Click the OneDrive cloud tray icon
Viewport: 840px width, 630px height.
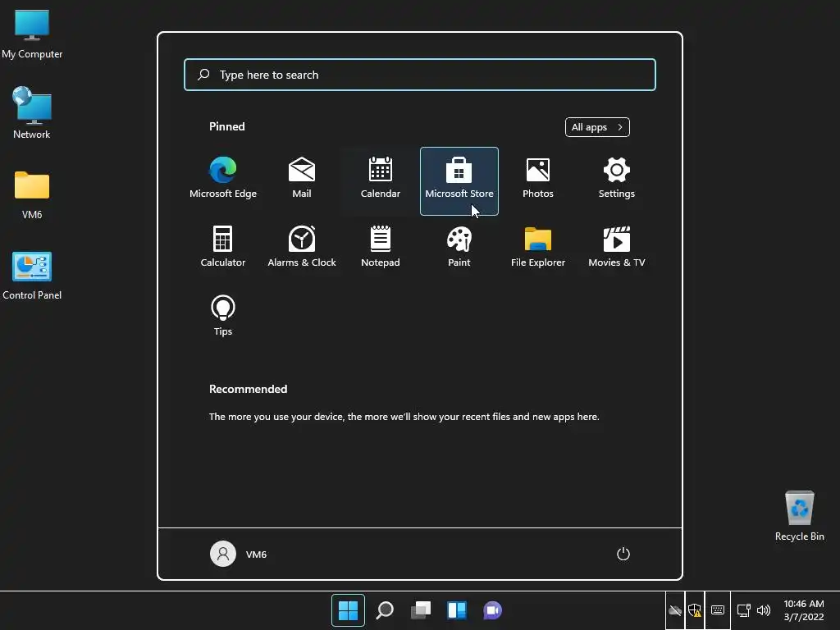click(675, 610)
